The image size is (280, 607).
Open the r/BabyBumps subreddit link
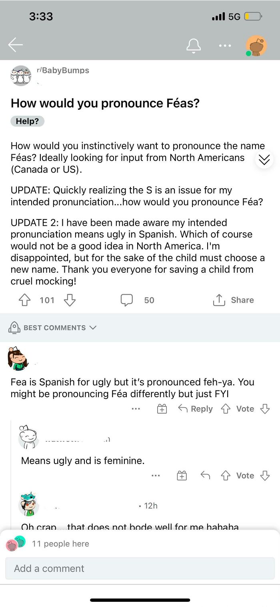(x=63, y=70)
